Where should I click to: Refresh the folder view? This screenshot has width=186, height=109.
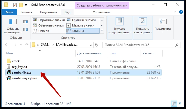coord(96,45)
